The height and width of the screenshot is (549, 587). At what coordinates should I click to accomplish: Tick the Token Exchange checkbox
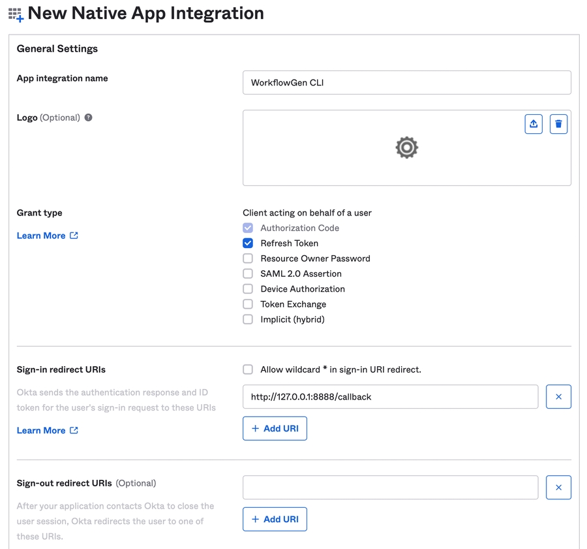click(x=248, y=304)
